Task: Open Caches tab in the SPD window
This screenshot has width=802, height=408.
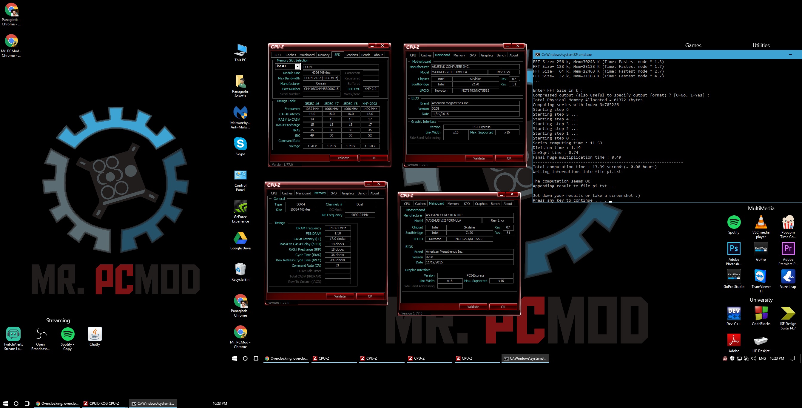Action: [x=291, y=55]
